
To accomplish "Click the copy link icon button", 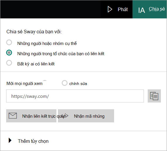I will (154, 96).
